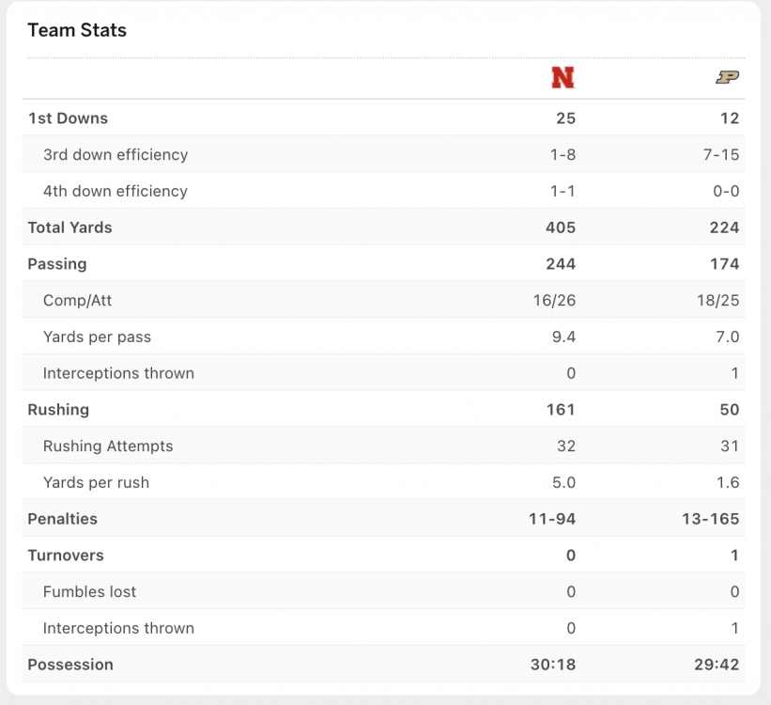Click the Turnovers row label
The height and width of the screenshot is (705, 771).
point(65,556)
